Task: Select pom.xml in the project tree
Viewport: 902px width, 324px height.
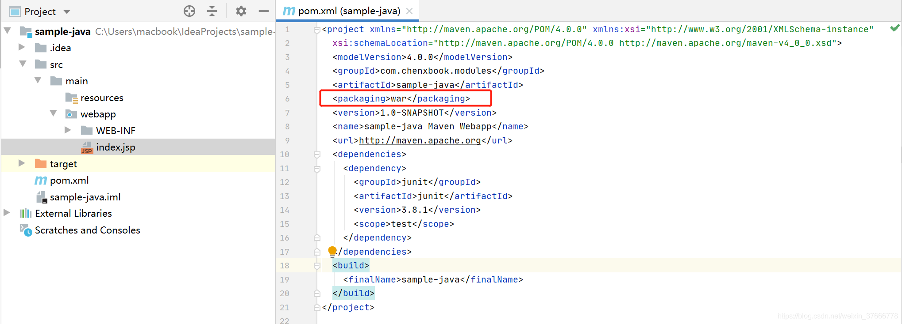Action: point(69,180)
